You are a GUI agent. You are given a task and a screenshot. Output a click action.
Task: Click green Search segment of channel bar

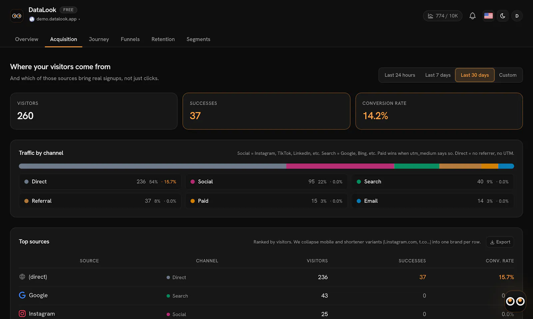(x=417, y=166)
